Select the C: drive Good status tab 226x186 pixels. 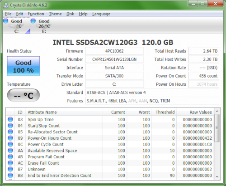tap(17, 26)
